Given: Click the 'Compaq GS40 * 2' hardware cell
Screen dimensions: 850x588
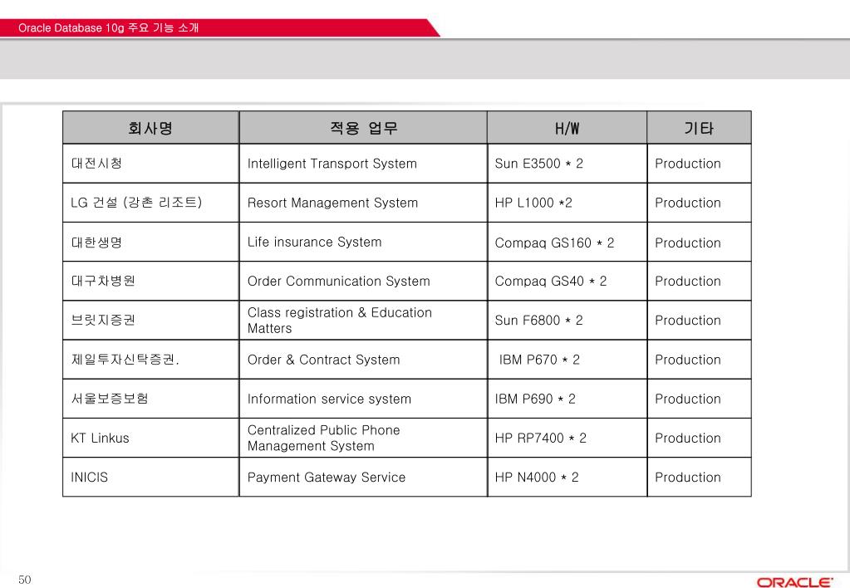Looking at the screenshot, I should tap(567, 281).
